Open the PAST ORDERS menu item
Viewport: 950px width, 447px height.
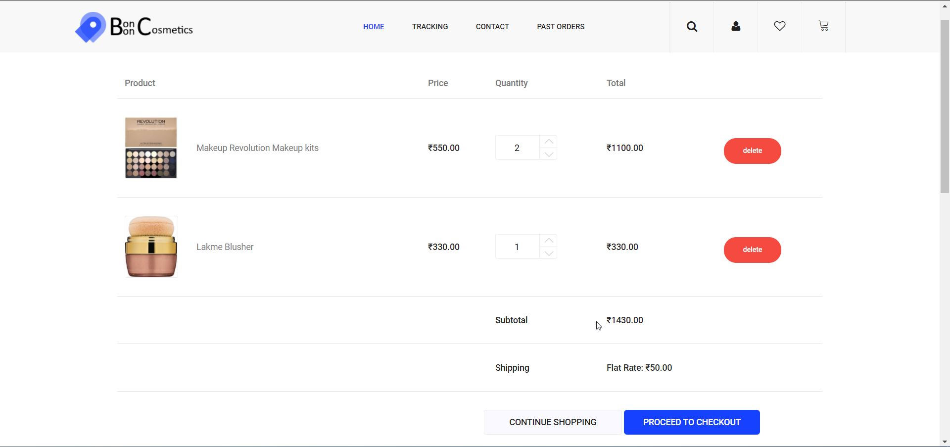pyautogui.click(x=561, y=27)
